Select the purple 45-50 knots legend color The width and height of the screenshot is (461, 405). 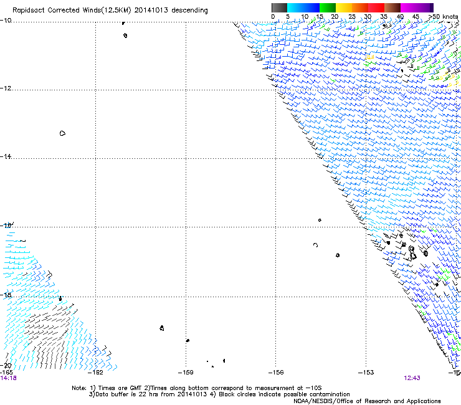[425, 7]
